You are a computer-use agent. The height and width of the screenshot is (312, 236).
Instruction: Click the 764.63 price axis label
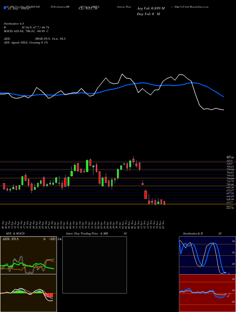230,173
